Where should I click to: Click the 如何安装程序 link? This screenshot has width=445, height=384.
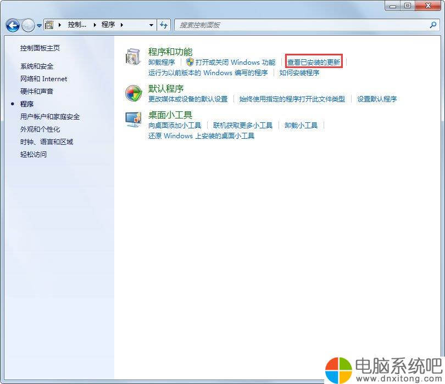point(299,73)
